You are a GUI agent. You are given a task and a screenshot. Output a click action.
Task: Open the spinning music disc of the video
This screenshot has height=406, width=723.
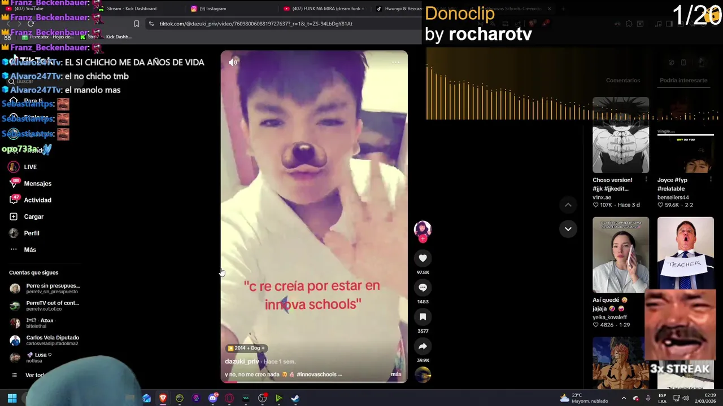click(x=423, y=375)
